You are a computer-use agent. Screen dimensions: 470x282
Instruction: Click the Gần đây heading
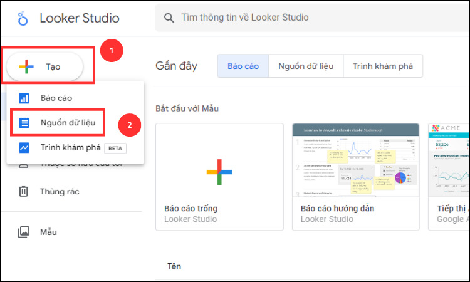coord(176,66)
